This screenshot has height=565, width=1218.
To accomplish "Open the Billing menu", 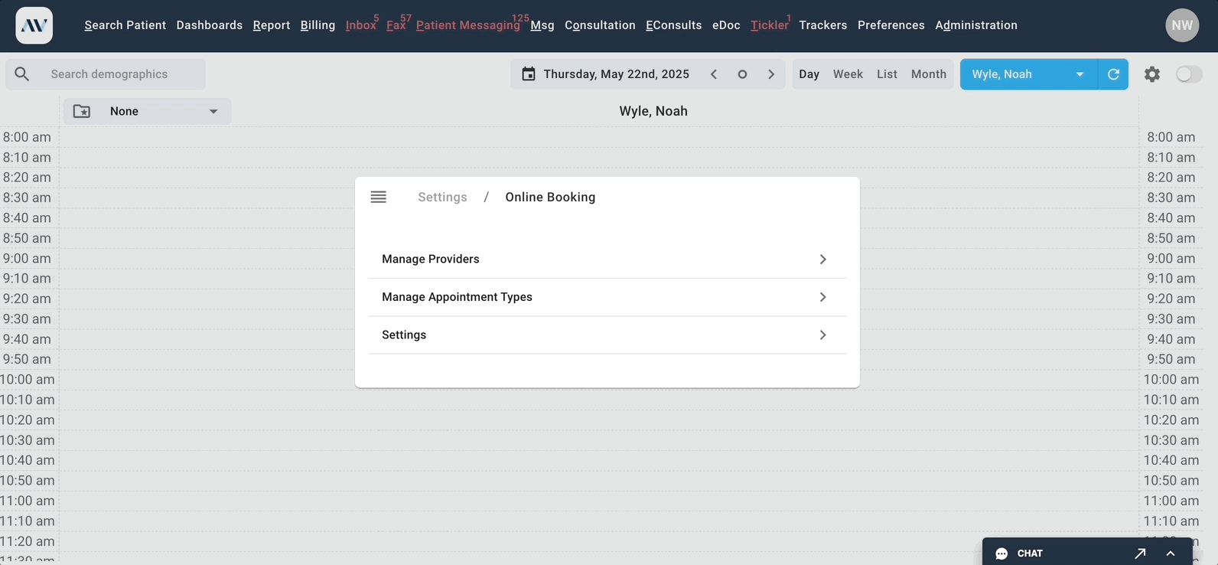I will [x=318, y=25].
